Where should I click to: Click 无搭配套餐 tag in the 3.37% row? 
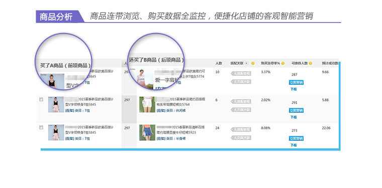(x=241, y=73)
